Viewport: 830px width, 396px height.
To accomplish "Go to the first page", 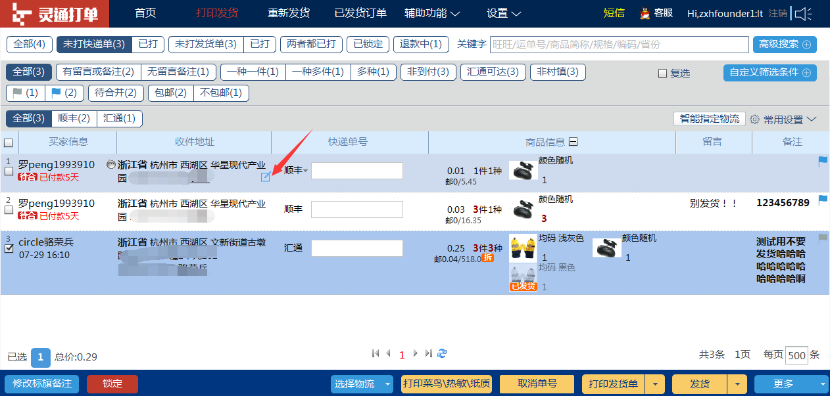I will (x=376, y=353).
